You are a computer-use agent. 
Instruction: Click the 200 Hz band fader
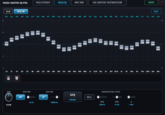pyautogui.click(x=53, y=42)
